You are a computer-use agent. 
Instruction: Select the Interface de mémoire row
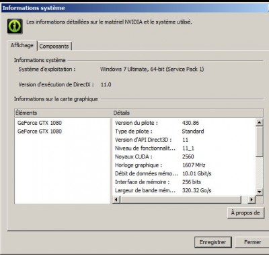(x=184, y=182)
